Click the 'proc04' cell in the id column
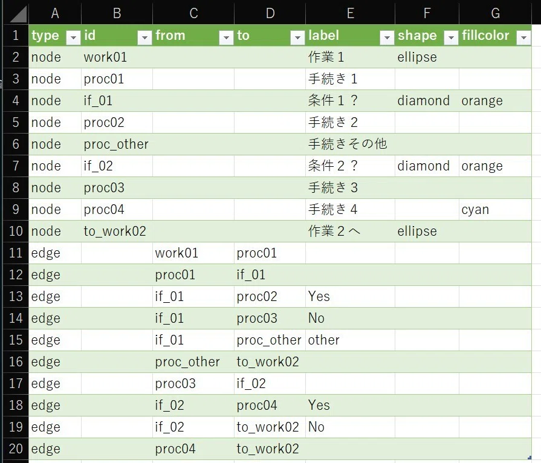Viewport: 541px width, 463px height. (x=117, y=209)
